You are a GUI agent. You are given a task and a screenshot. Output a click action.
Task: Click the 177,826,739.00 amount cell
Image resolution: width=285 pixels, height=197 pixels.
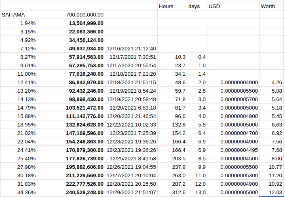(71, 158)
